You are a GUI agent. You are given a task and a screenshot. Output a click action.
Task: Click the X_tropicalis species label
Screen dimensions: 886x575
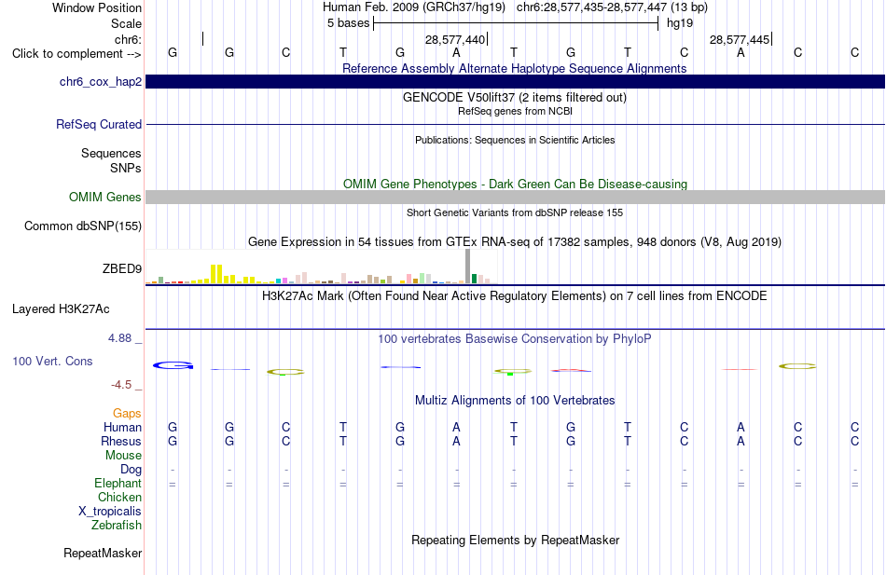tap(110, 512)
